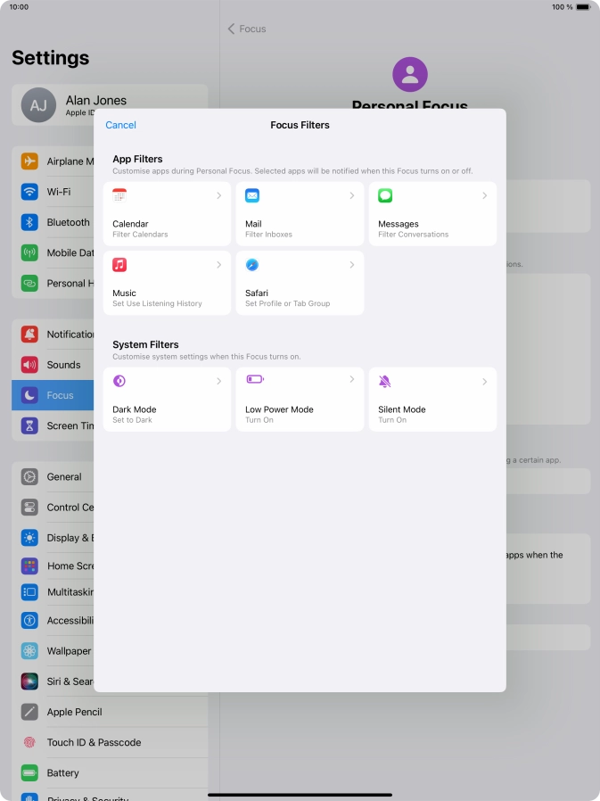Viewport: 600px width, 801px height.
Task: Tap the Dark Mode label text
Action: pos(135,409)
